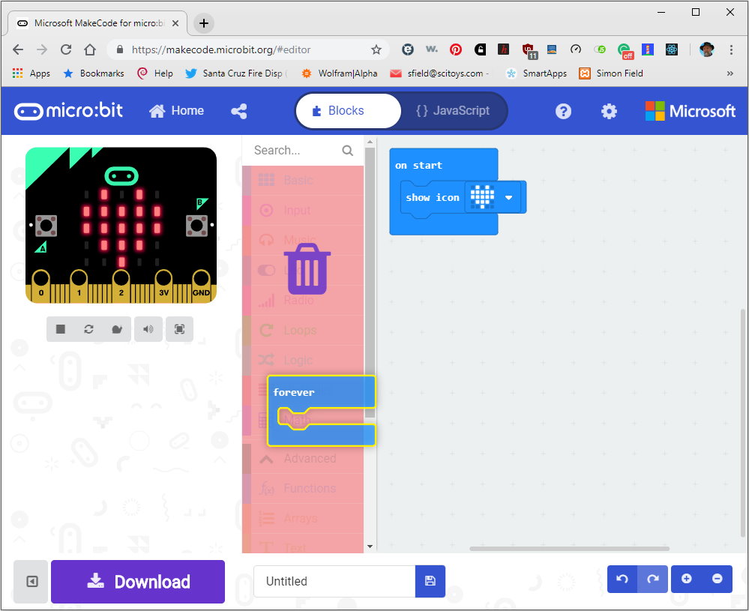Save the project with disk icon
Viewport: 749px width, 611px height.
tap(430, 581)
